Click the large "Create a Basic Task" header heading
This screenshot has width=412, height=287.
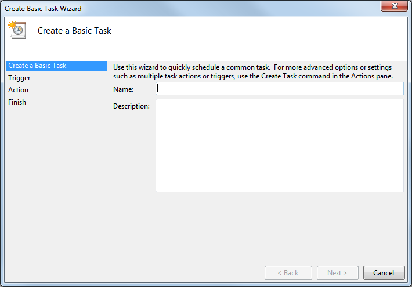[x=74, y=31]
